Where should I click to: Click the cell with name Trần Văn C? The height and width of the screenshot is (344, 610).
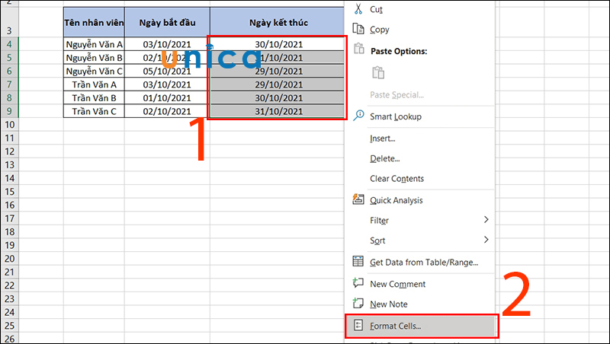pyautogui.click(x=93, y=111)
